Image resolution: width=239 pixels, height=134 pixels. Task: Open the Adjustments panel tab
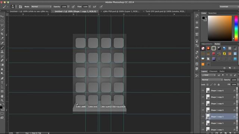207,44
